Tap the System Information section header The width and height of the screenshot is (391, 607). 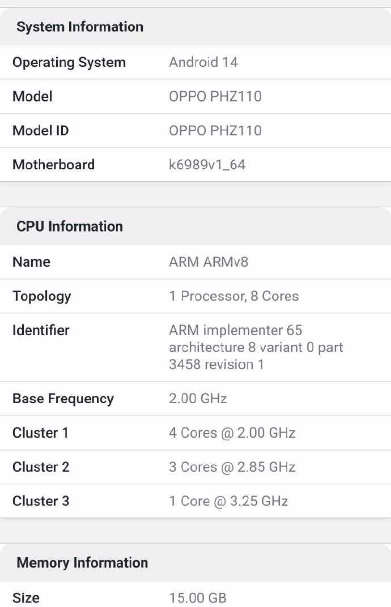(80, 27)
